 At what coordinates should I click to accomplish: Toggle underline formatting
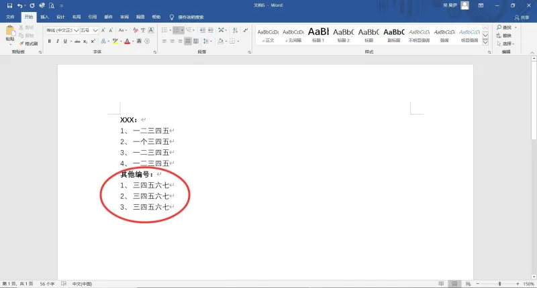(x=65, y=42)
